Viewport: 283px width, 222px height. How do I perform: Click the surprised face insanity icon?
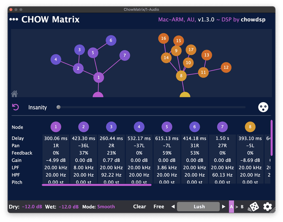(x=263, y=107)
